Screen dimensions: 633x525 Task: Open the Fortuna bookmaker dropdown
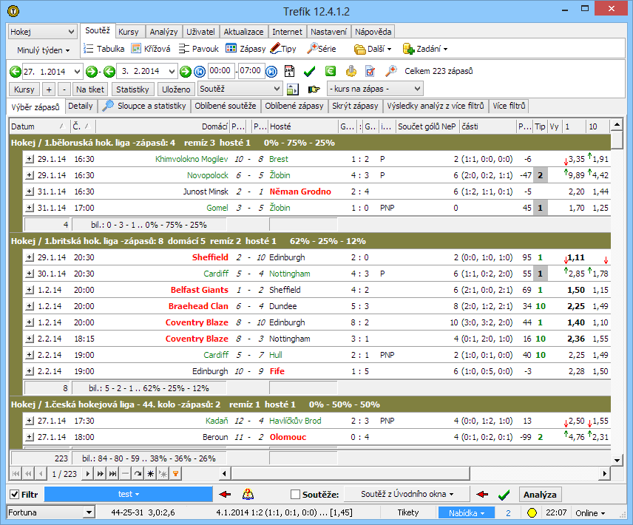point(50,512)
